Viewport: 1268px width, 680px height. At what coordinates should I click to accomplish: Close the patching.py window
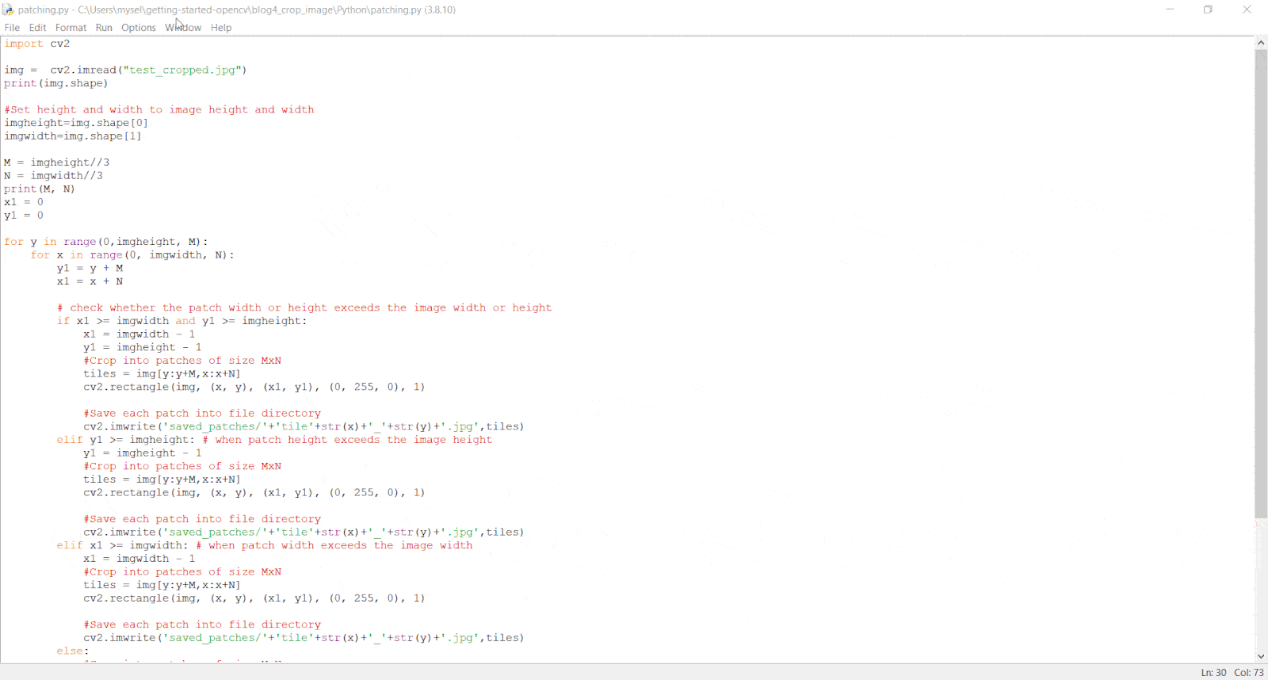[1247, 10]
